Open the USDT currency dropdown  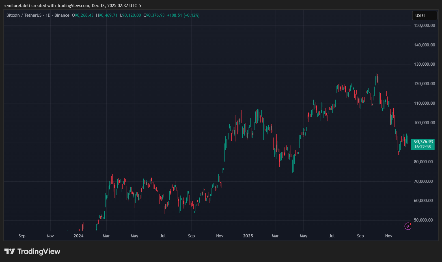coord(424,16)
